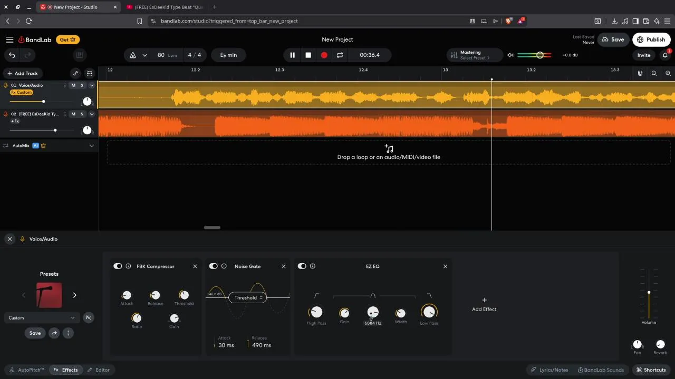Switch to the Effects tab
The height and width of the screenshot is (379, 675).
point(66,370)
